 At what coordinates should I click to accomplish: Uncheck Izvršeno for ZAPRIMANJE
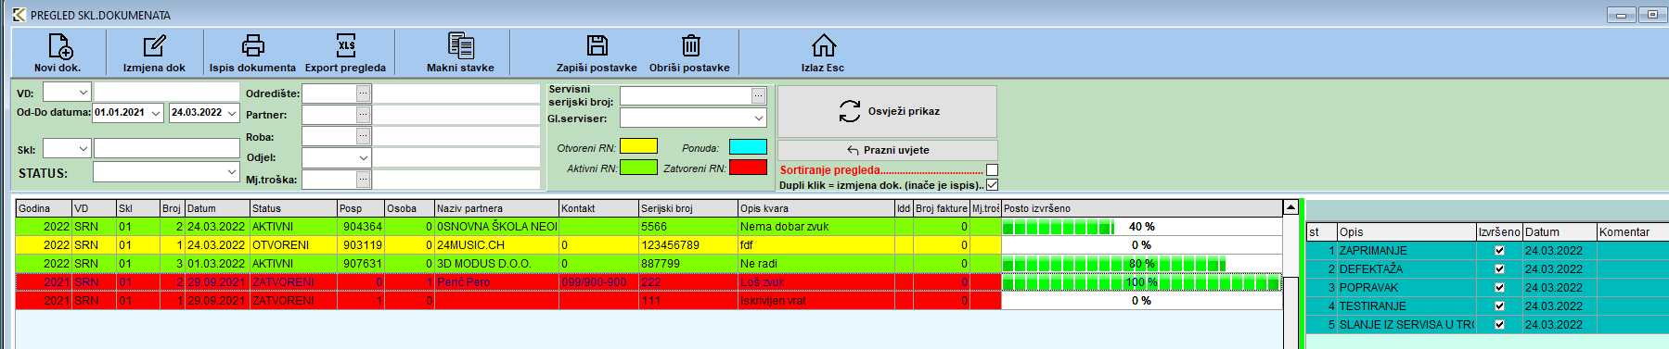(1499, 251)
